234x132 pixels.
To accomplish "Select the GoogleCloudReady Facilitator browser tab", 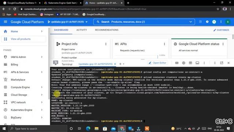I will (x=22, y=3).
